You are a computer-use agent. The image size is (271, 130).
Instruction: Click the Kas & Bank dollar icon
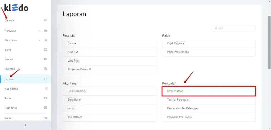tap(46, 89)
